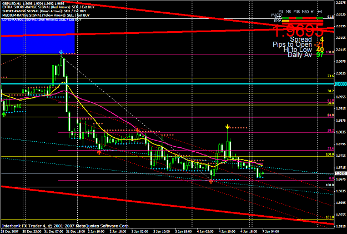Click the 161.8 Fibonacci level label
Image resolution: width=347 pixels, height=234 pixels.
coord(330,217)
